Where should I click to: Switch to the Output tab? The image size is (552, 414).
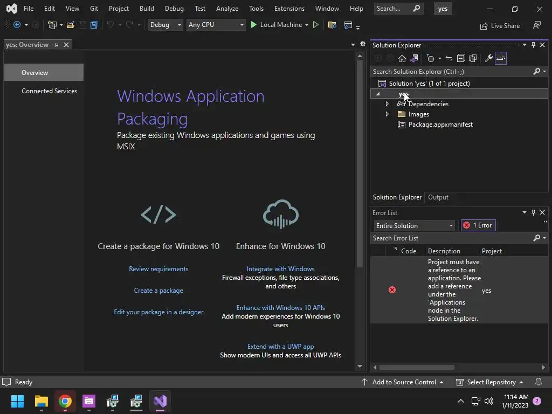point(438,197)
